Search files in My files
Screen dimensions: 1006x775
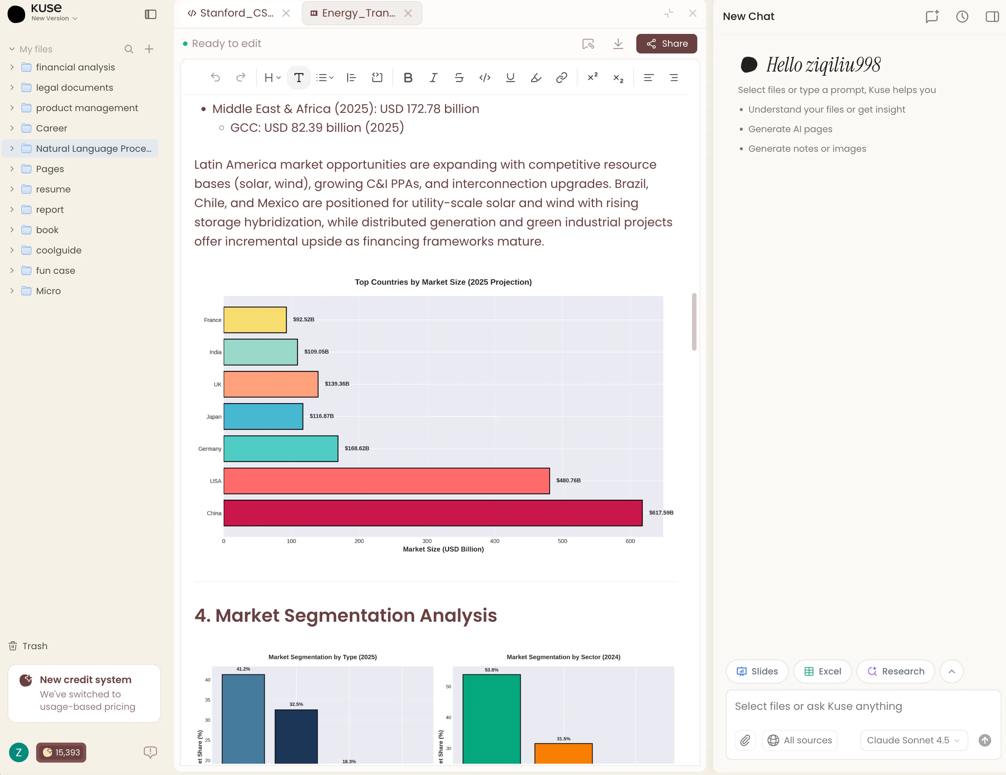click(129, 49)
